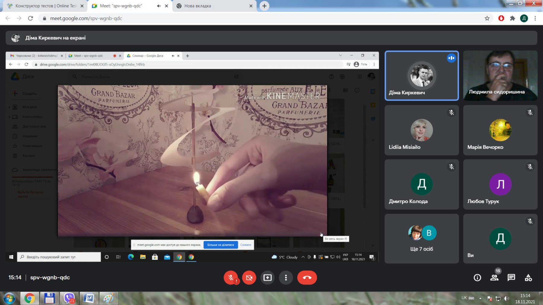The height and width of the screenshot is (305, 543).
Task: Open meeting details info icon
Action: tap(477, 278)
